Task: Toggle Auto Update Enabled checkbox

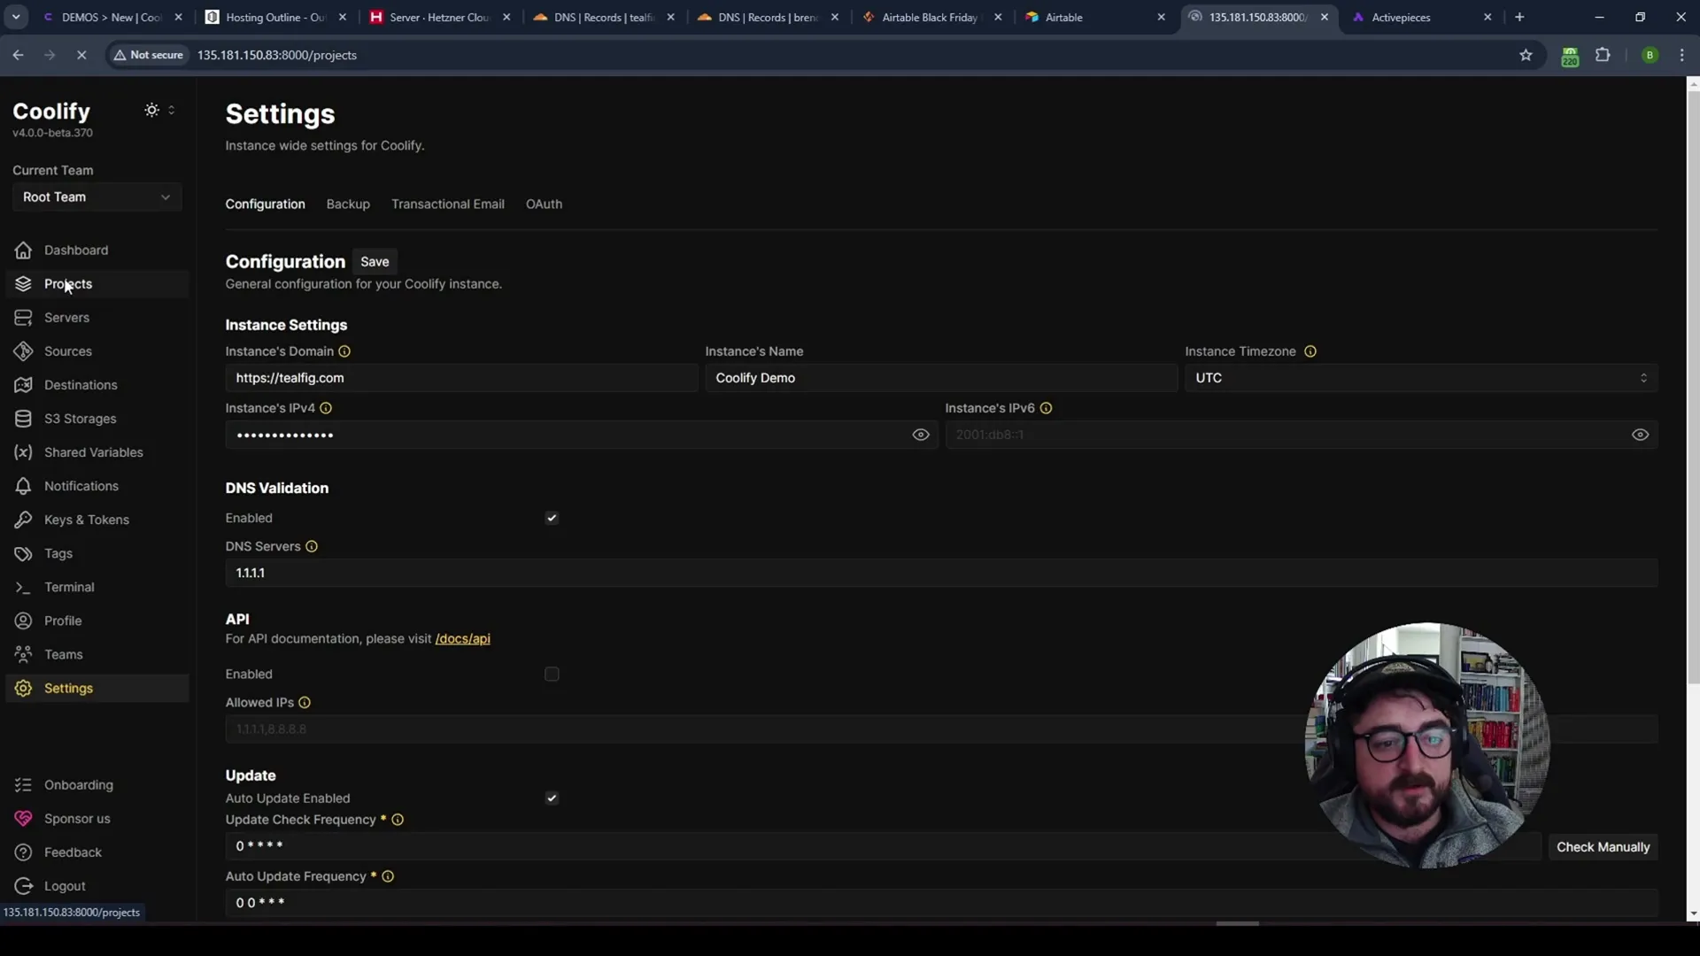Action: click(x=552, y=798)
